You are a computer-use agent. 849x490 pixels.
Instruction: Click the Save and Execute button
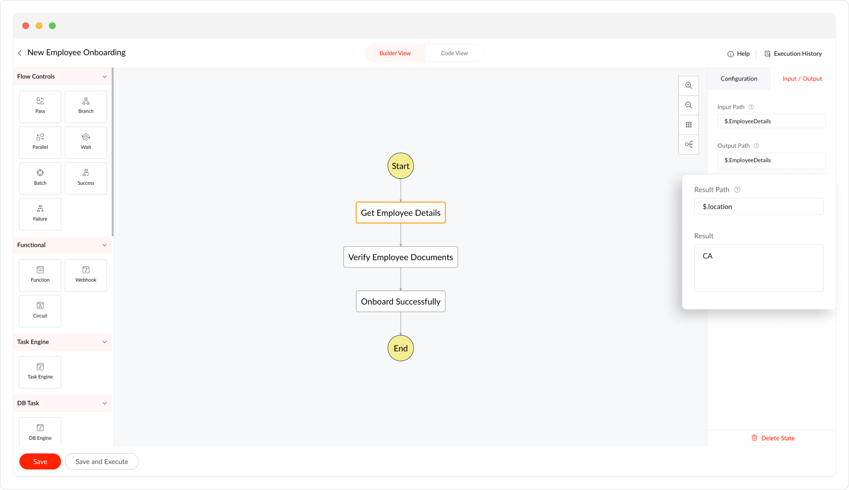[x=102, y=461]
